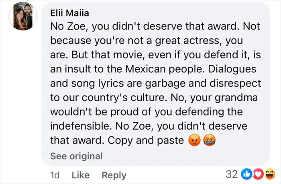
Task: Open Elii Maiia's profile picture
Action: click(x=23, y=16)
